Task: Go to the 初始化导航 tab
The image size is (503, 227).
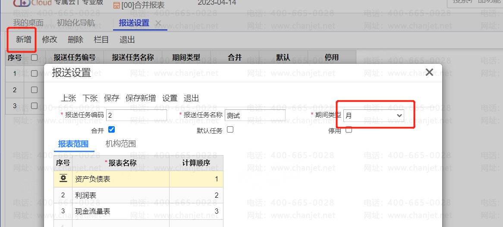Action: pos(76,23)
